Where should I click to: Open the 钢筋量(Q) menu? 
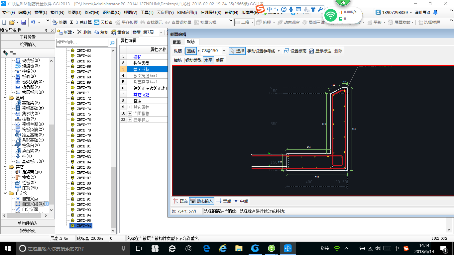[111, 12]
